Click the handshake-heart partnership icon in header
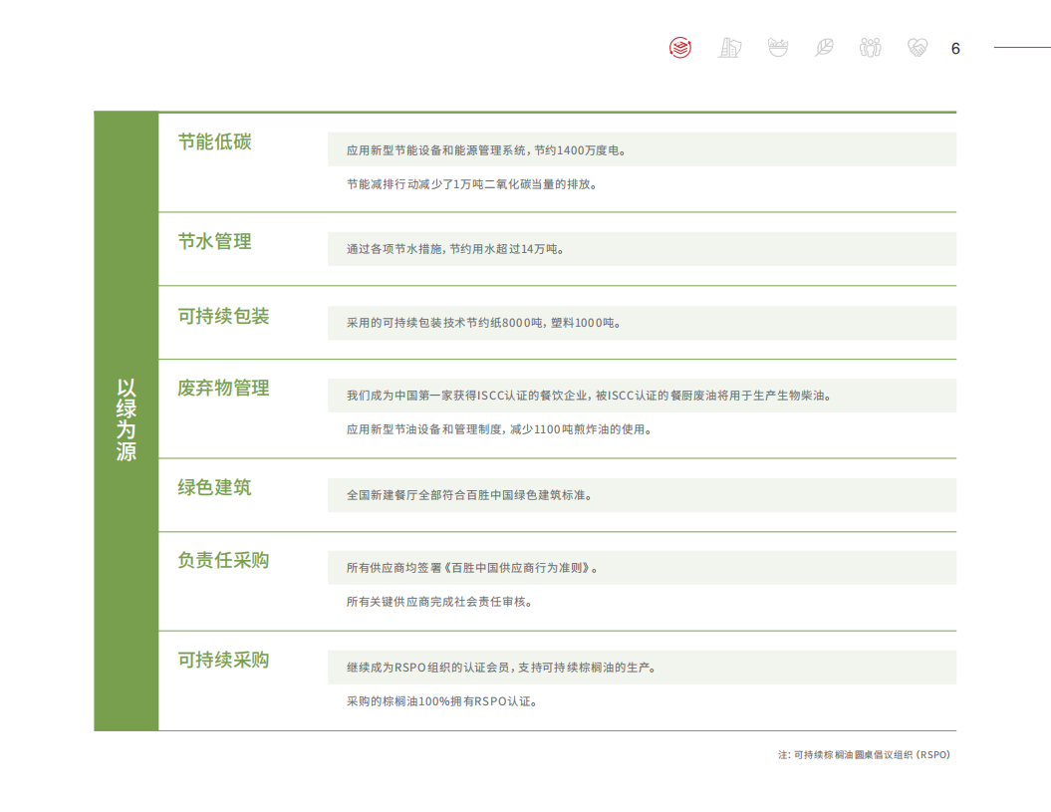 coord(917,47)
